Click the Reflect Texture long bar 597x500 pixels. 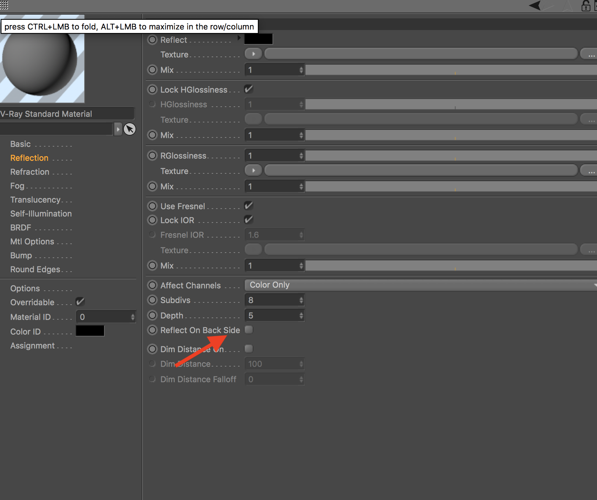click(421, 54)
